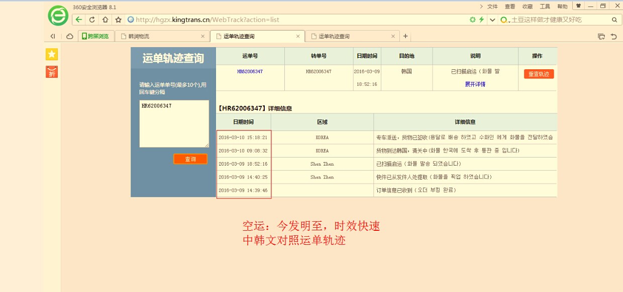The image size is (623, 292).
Task: Restore closed tab with the undo arrow icon
Action: [x=613, y=36]
